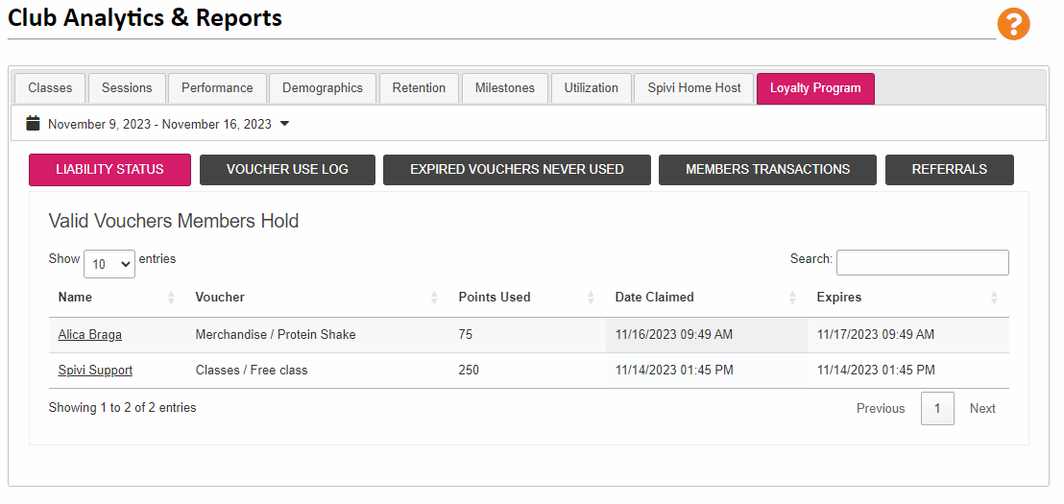1064x504 pixels.
Task: Click into the Search input field
Action: pyautogui.click(x=922, y=262)
